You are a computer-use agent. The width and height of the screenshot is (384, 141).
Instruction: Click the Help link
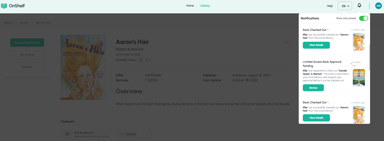(x=330, y=6)
